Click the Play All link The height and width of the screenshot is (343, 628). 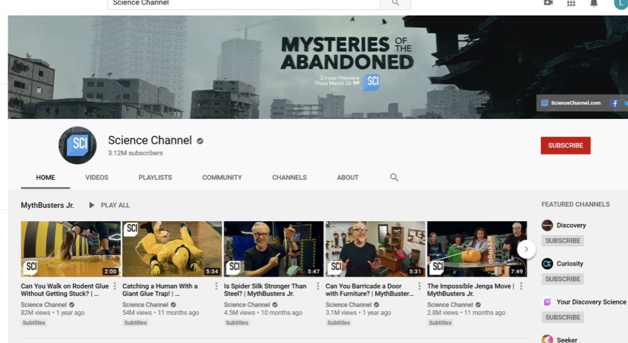pos(115,205)
